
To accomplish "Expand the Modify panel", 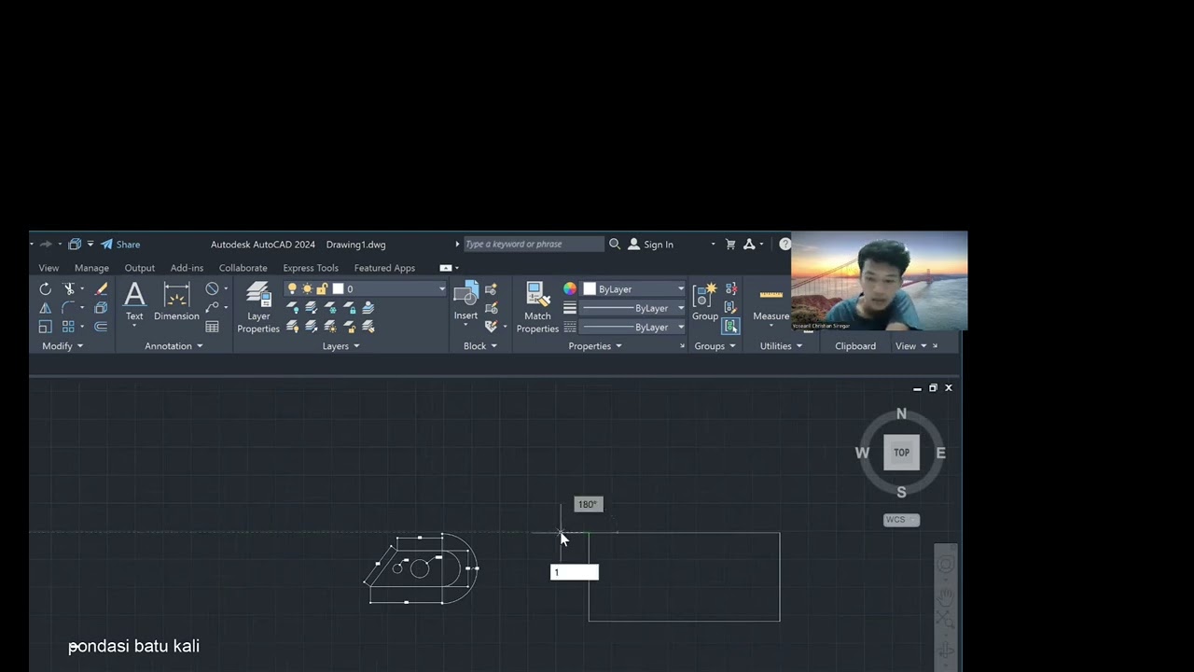I will 62,345.
